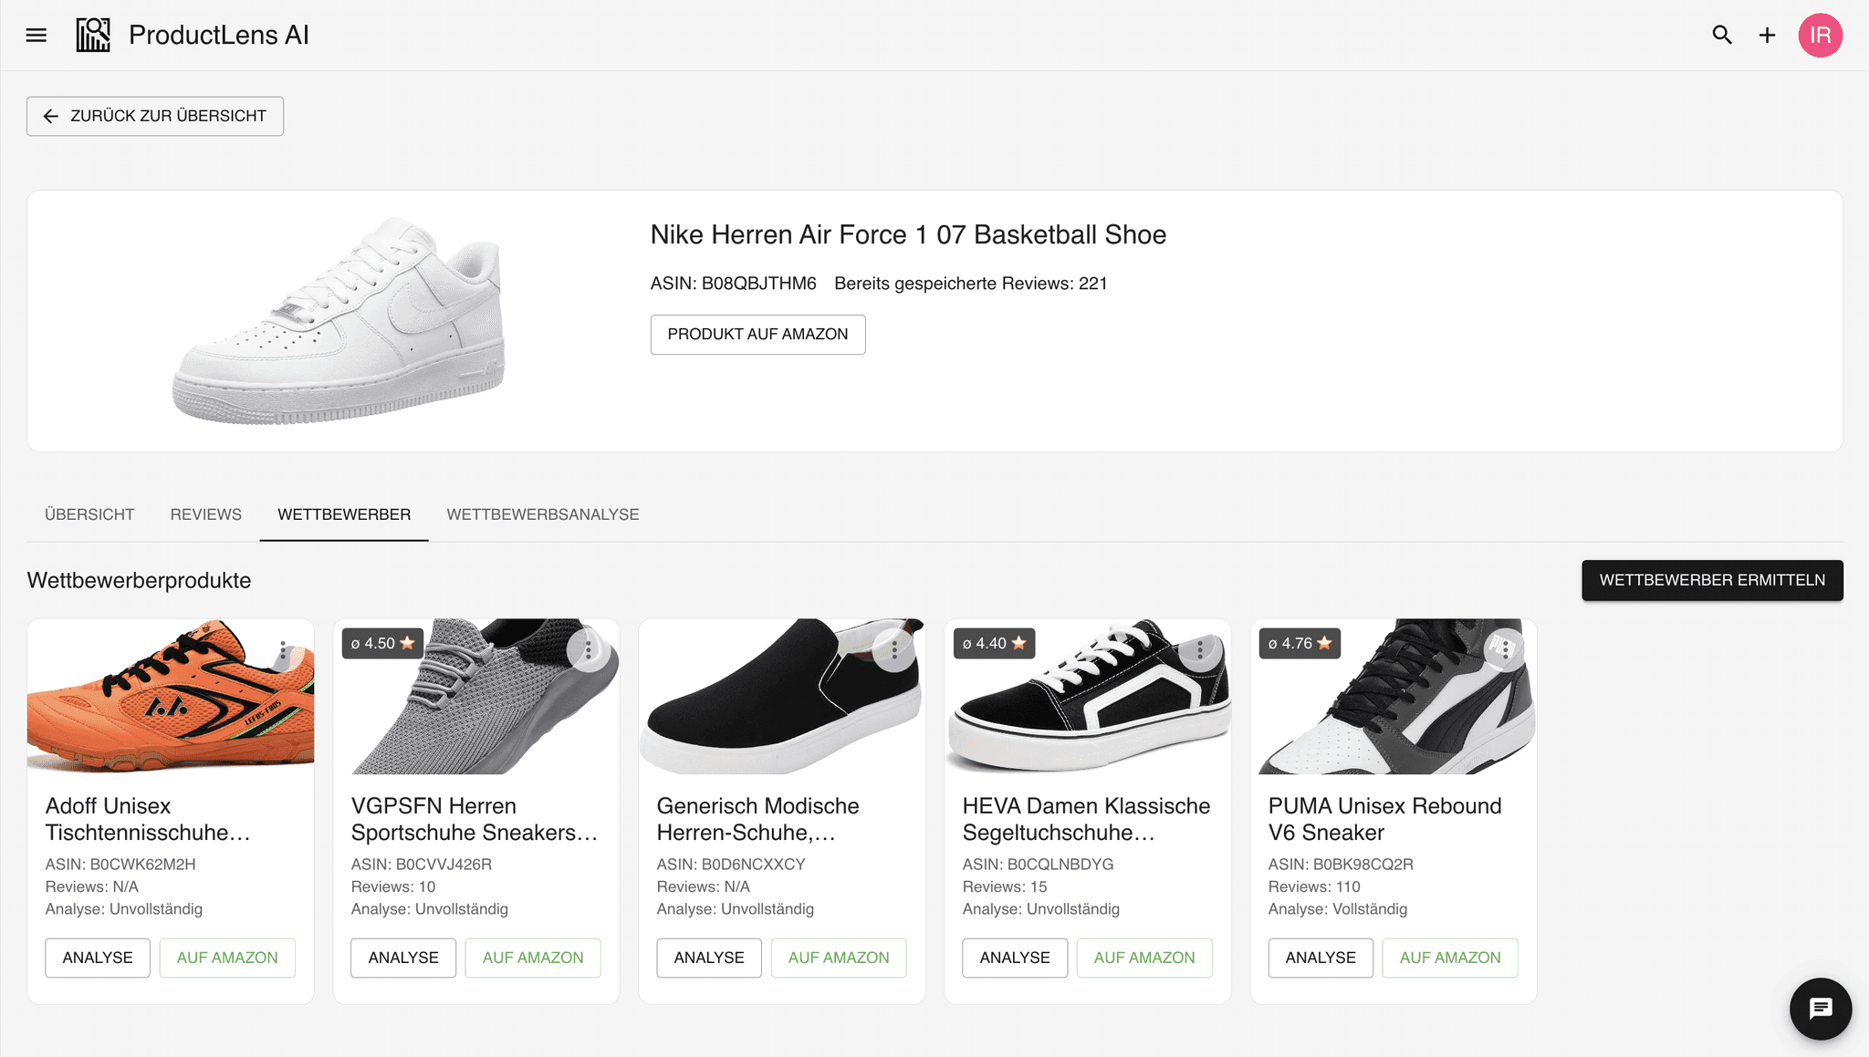Select the Wettbewerber tab
The width and height of the screenshot is (1869, 1057).
(344, 514)
